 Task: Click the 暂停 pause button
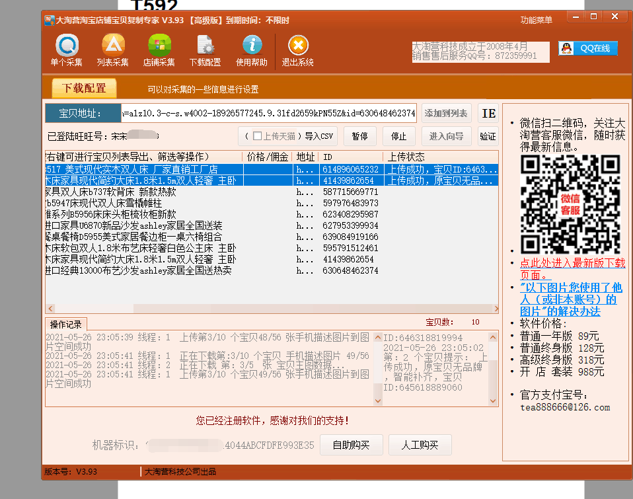359,136
